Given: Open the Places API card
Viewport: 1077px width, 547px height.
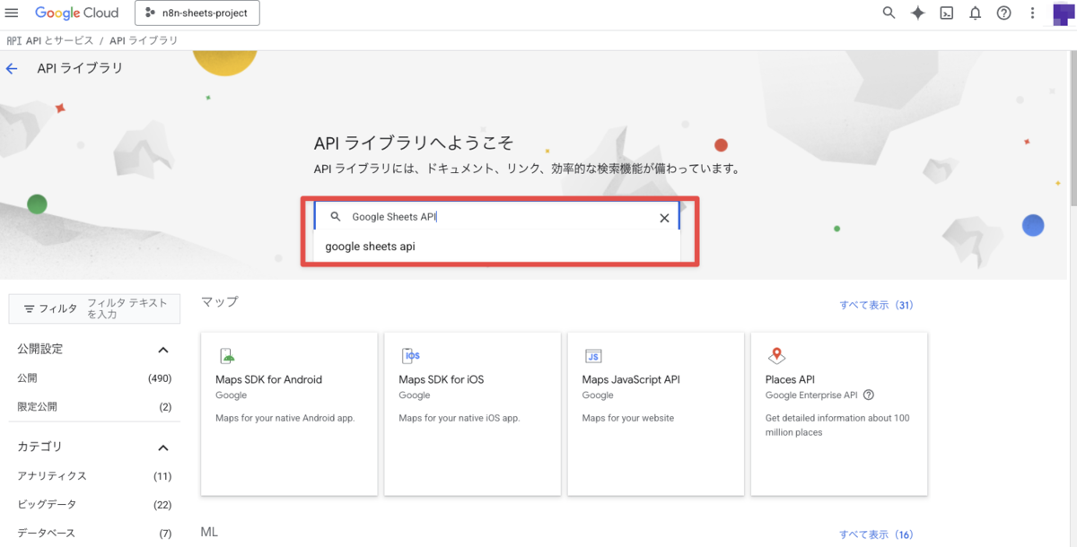Looking at the screenshot, I should tap(839, 413).
